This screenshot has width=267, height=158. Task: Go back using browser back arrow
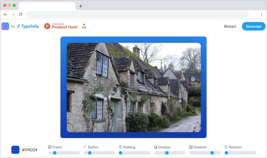(5, 14)
